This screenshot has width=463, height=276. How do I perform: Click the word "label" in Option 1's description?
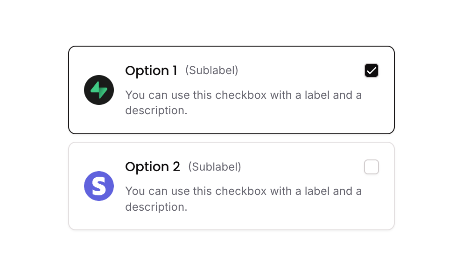[x=317, y=95]
